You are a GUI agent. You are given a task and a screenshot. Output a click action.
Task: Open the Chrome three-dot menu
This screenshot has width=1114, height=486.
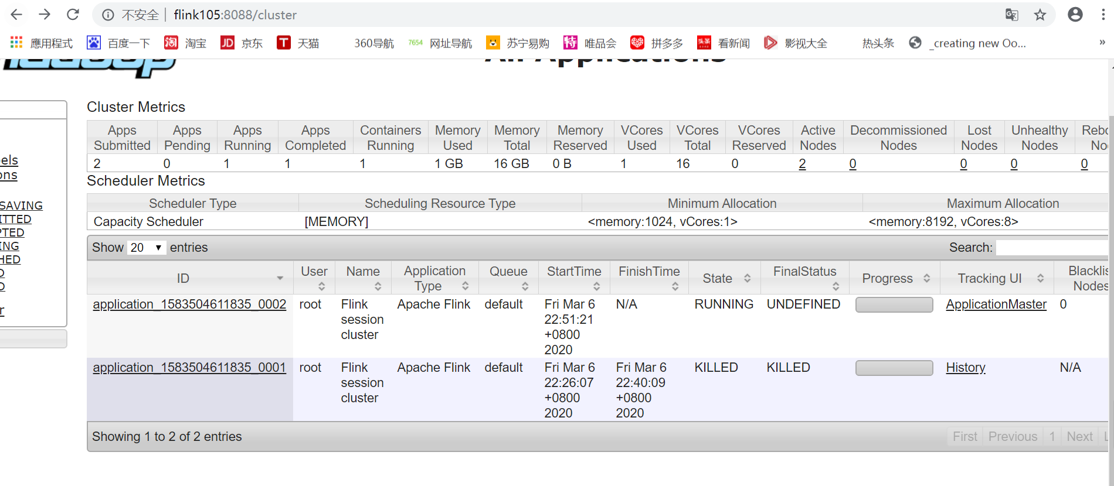(1103, 15)
